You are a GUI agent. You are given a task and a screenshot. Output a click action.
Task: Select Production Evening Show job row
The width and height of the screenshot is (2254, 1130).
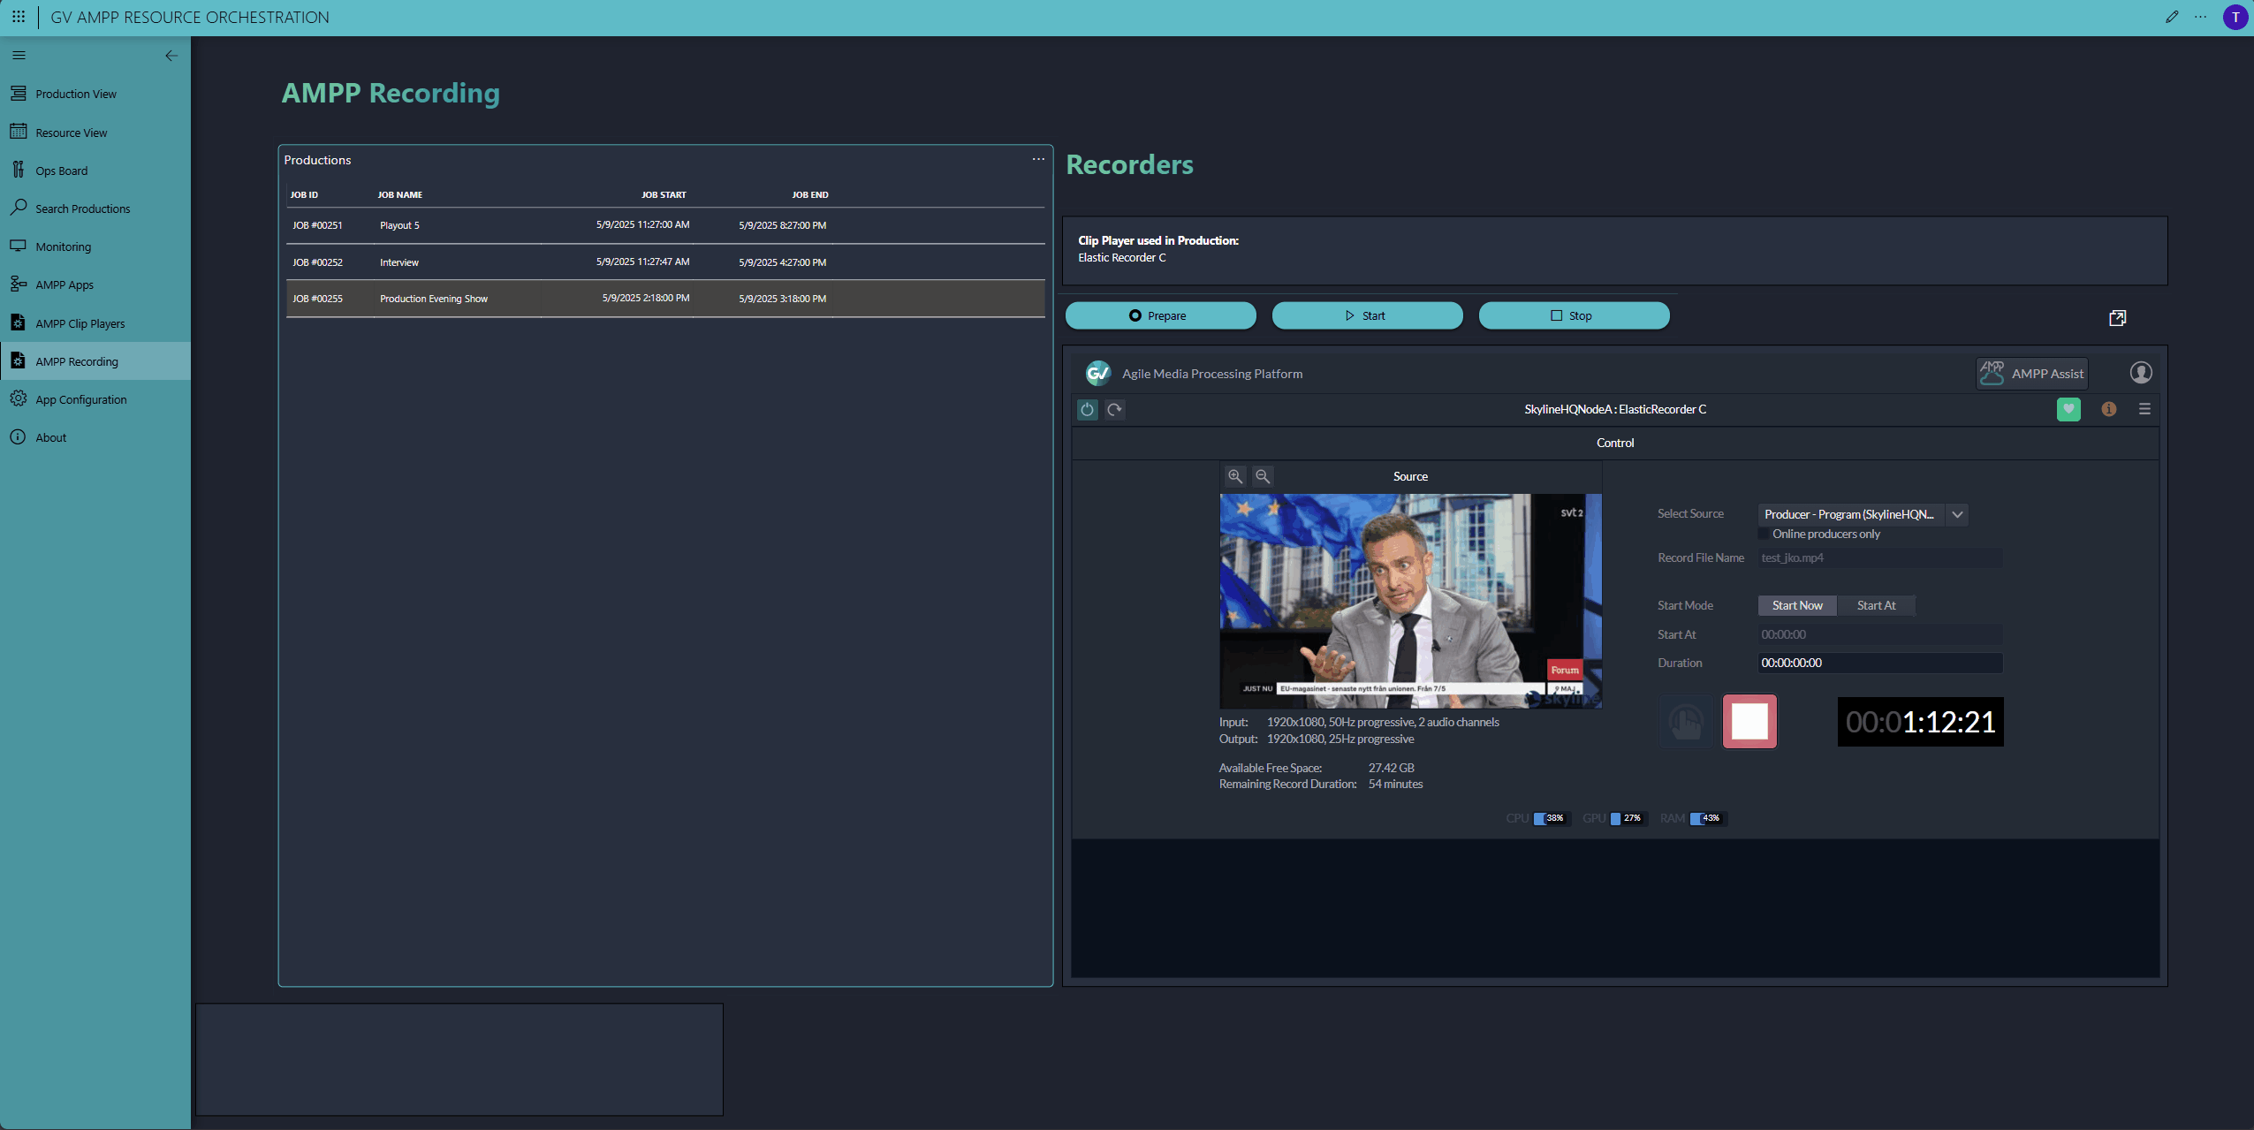click(x=665, y=299)
